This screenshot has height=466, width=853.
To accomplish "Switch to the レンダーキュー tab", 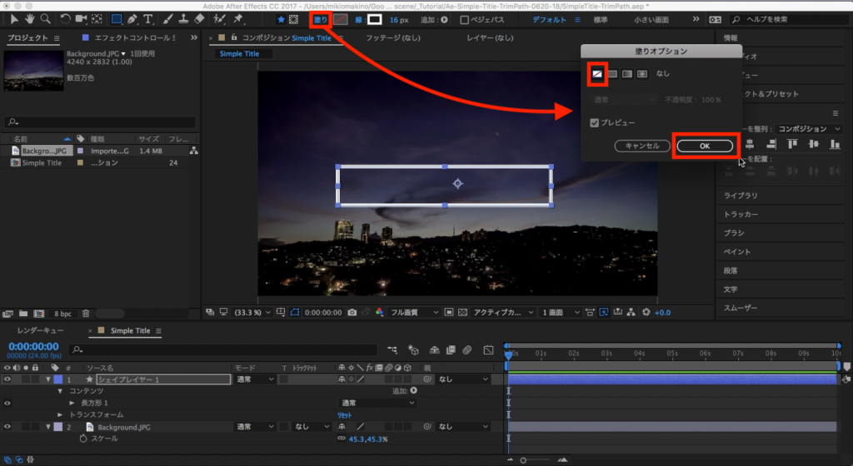I will 40,330.
